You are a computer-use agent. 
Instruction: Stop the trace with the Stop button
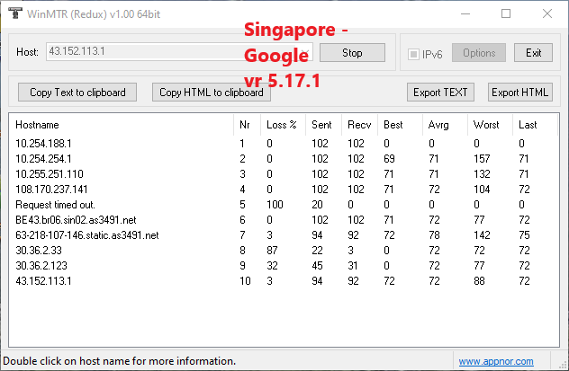[x=352, y=53]
